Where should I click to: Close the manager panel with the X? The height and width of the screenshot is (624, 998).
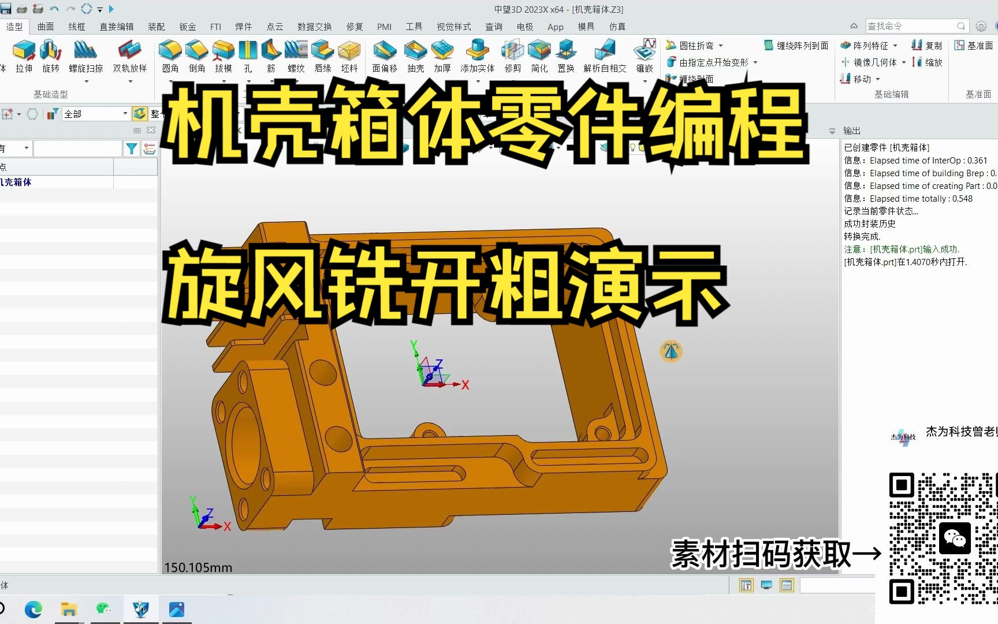(151, 131)
